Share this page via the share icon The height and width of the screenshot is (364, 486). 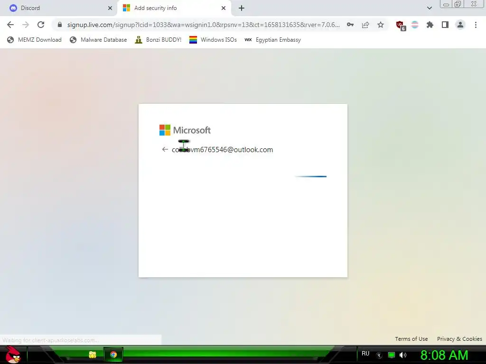(x=365, y=25)
